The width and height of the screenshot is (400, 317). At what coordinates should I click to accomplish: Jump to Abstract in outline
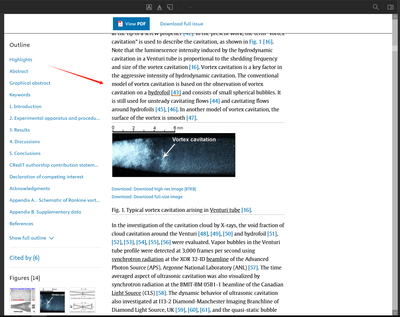(x=19, y=71)
